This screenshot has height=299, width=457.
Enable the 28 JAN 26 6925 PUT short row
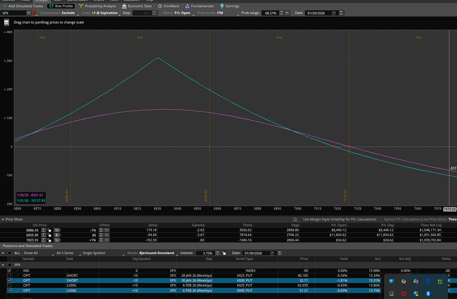pyautogui.click(x=9, y=275)
